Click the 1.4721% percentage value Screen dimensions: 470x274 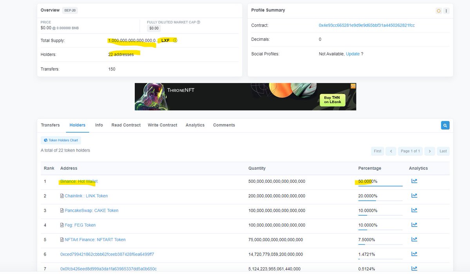point(367,254)
